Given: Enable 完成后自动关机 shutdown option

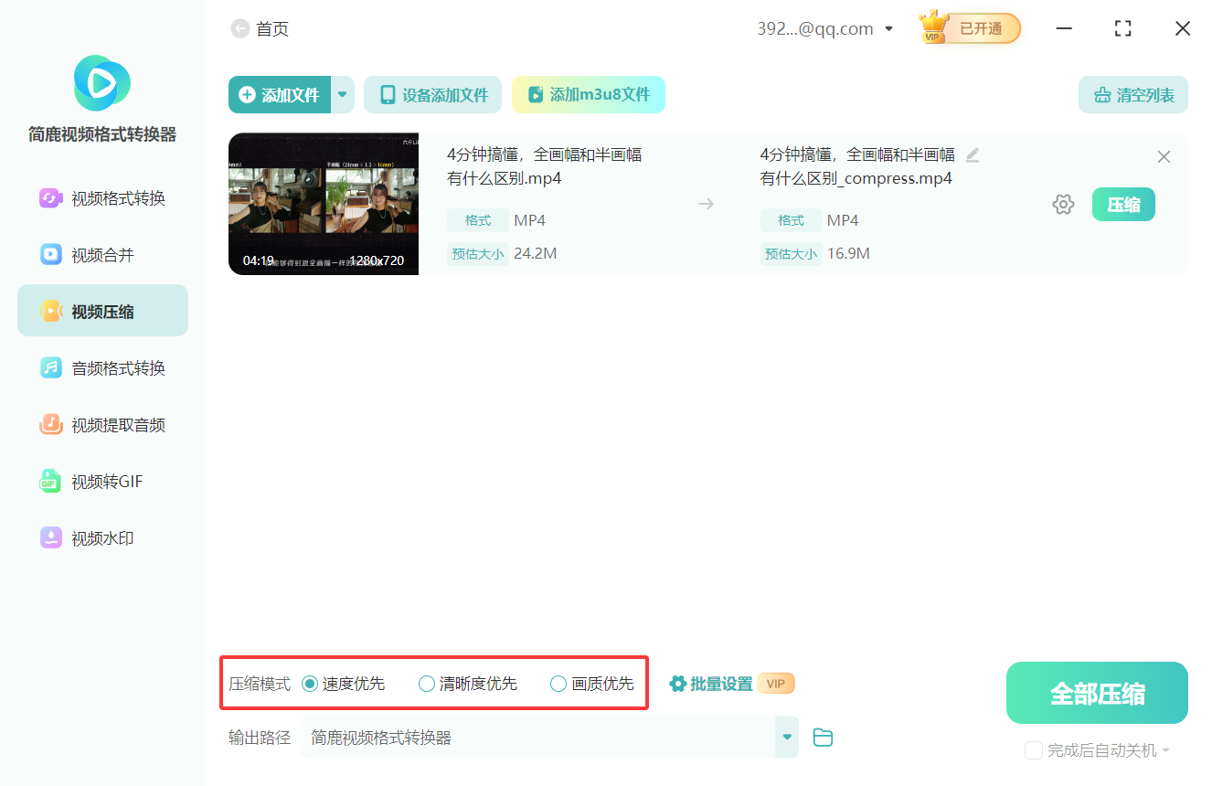Looking at the screenshot, I should click(1034, 749).
